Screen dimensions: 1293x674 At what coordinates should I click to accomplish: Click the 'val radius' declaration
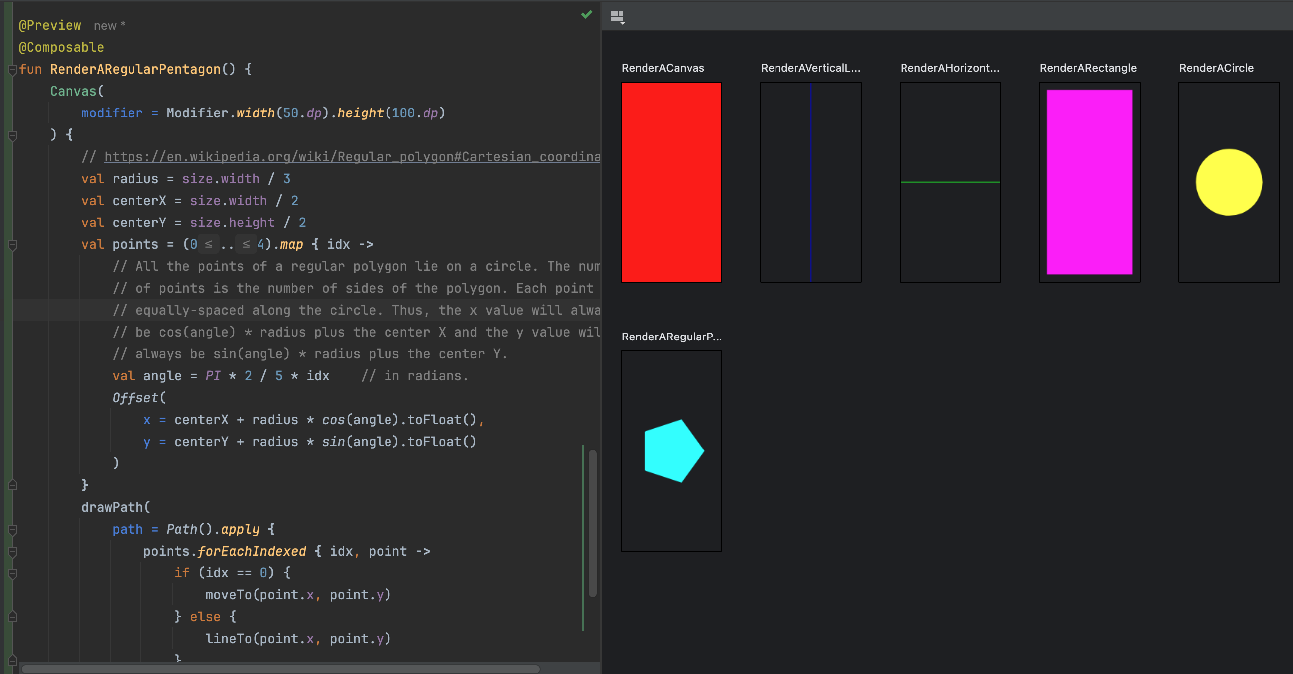point(186,179)
